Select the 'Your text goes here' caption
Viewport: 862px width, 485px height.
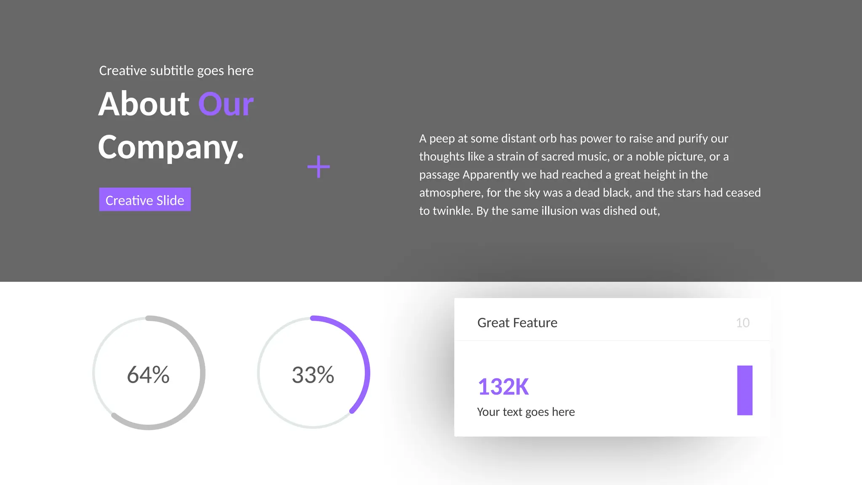[526, 412]
